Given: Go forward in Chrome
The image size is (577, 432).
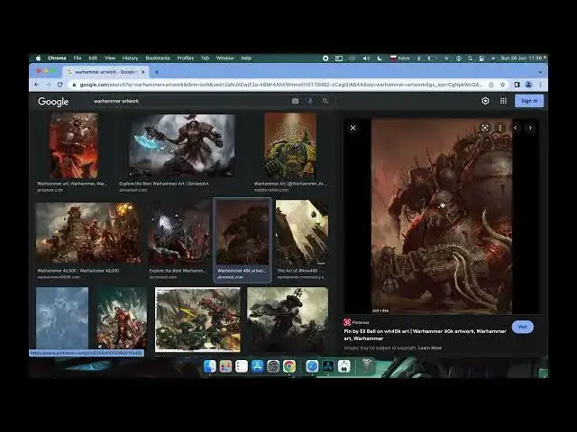Looking at the screenshot, I should [48, 85].
